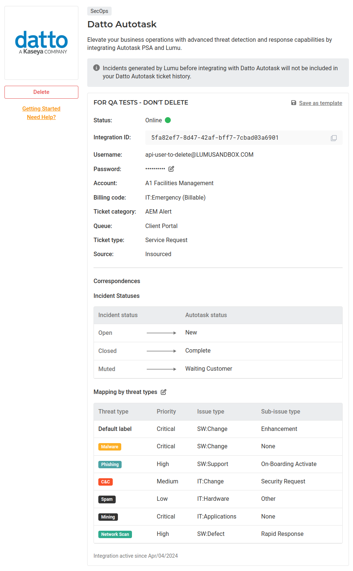
Task: Delete the Datto Autotask integration
Action: pyautogui.click(x=41, y=92)
